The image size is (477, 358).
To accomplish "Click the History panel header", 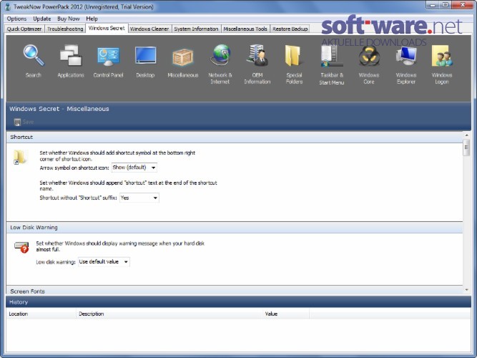I will click(x=239, y=302).
